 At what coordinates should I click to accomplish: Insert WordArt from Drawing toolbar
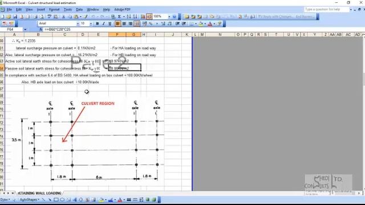point(75,200)
